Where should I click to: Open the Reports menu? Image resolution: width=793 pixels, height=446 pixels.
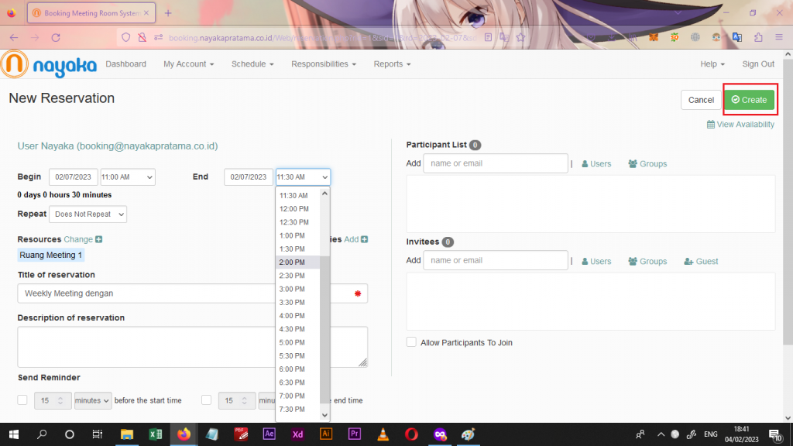coord(392,64)
